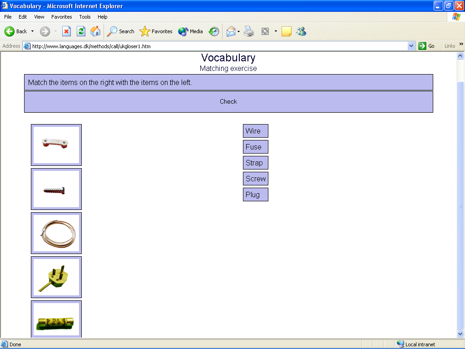This screenshot has height=349, width=465.
Task: Click the fuse picture
Action: tap(56, 319)
